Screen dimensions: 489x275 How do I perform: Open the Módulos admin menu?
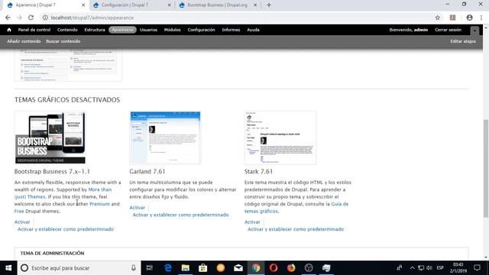pyautogui.click(x=173, y=30)
